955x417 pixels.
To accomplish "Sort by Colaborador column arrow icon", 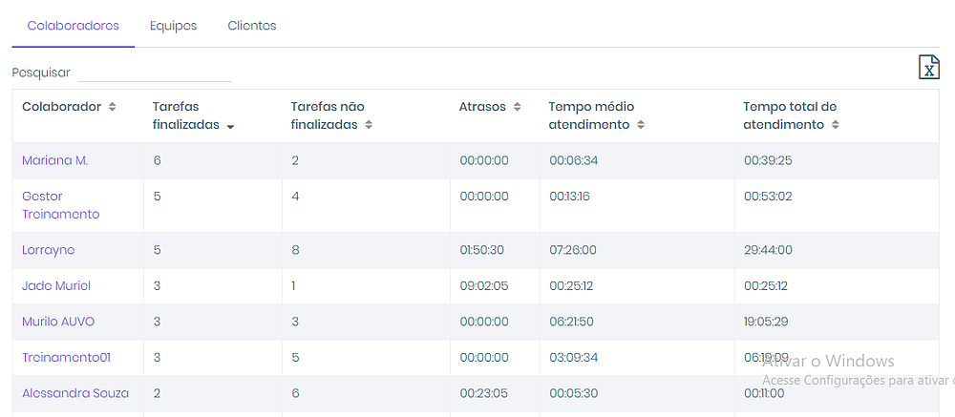I will click(112, 107).
